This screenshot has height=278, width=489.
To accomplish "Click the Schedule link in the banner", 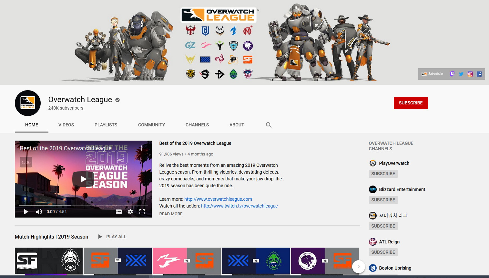I will [x=433, y=74].
